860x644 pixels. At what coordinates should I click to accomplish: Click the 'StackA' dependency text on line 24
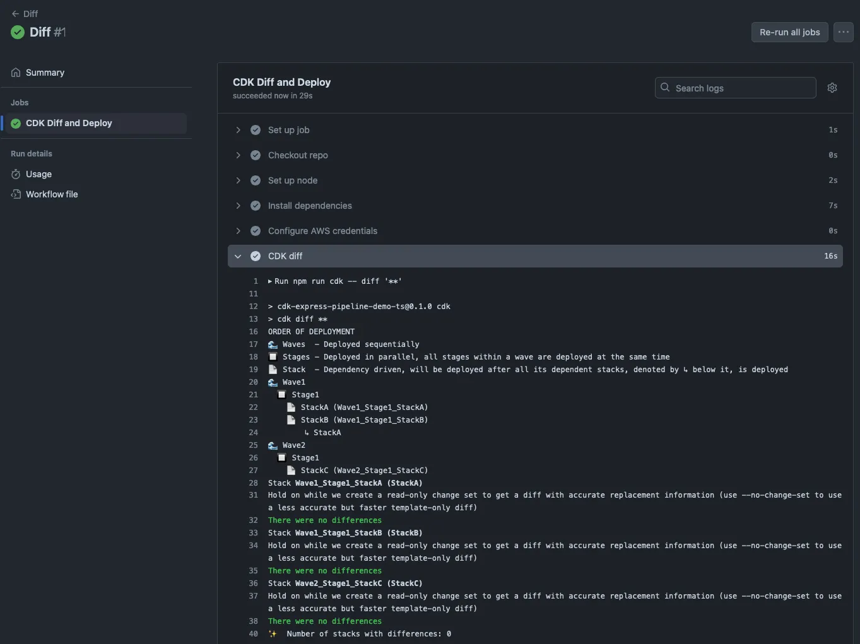tap(327, 433)
